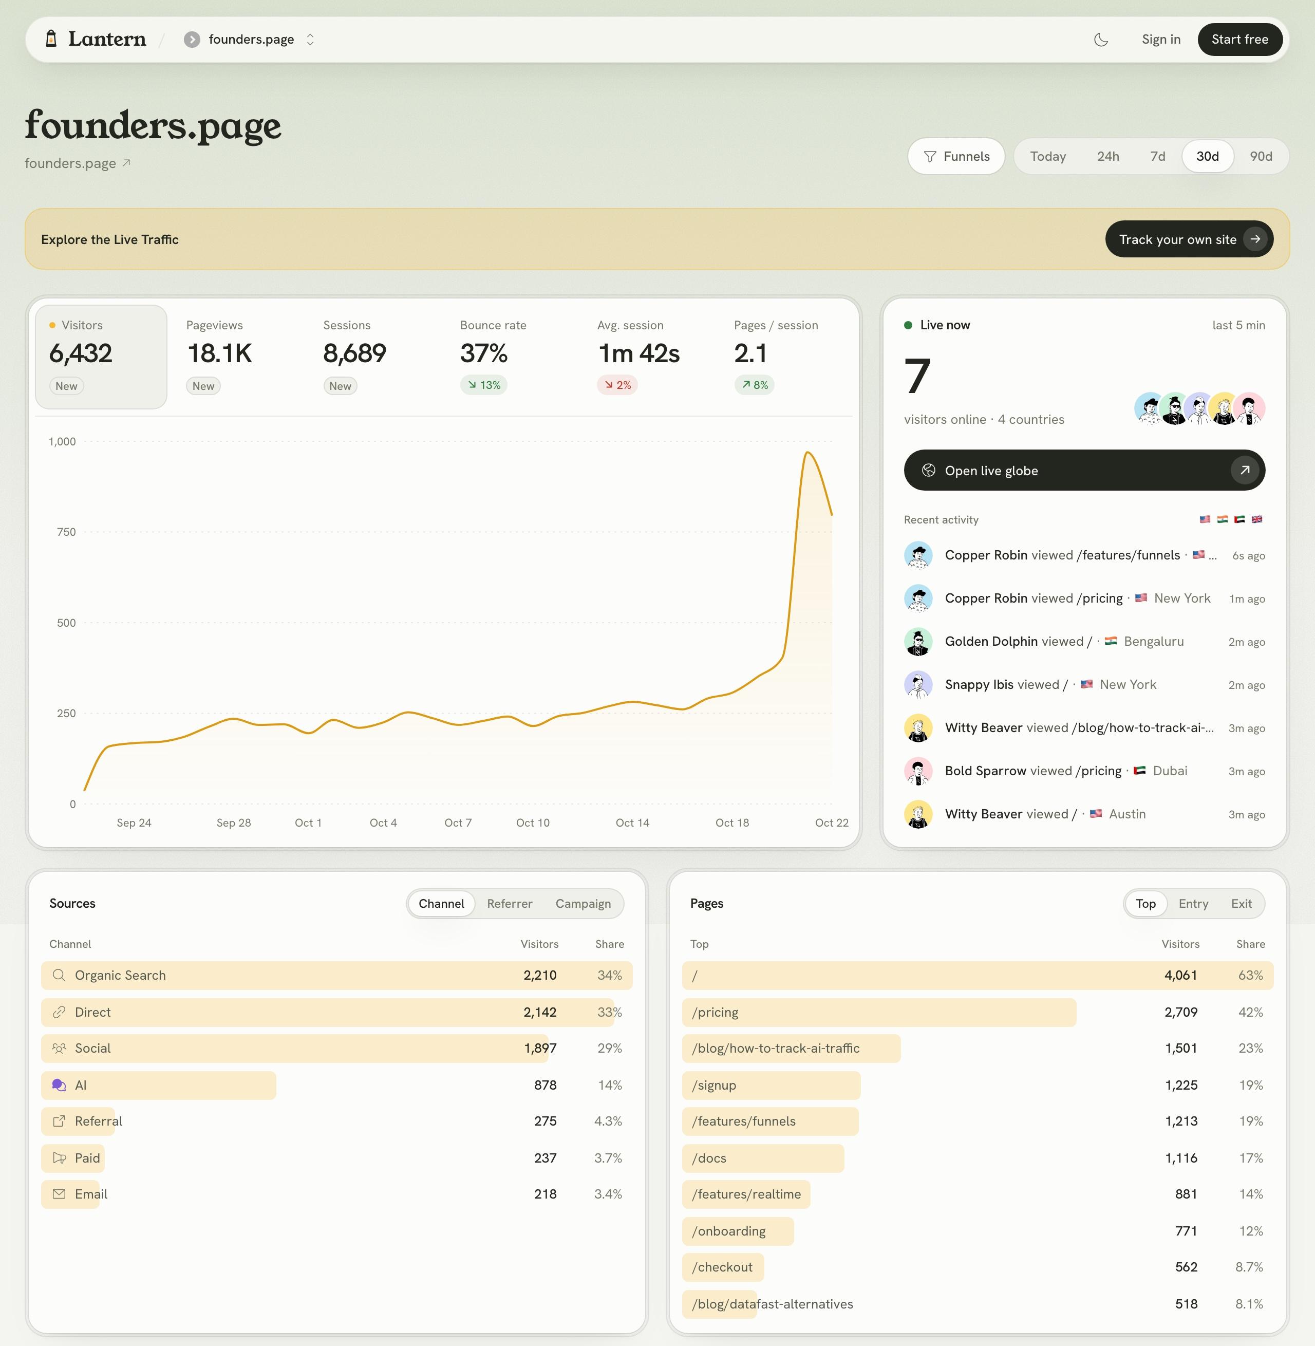Switch Pages to Entry tab

tap(1193, 903)
